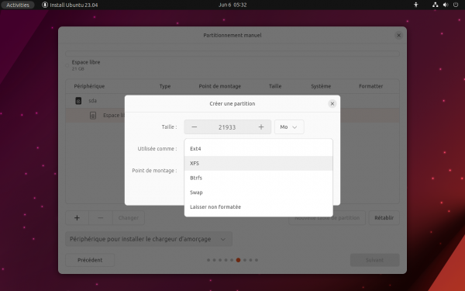Open the accessibility menu in top bar
This screenshot has width=465, height=291.
pos(415,5)
